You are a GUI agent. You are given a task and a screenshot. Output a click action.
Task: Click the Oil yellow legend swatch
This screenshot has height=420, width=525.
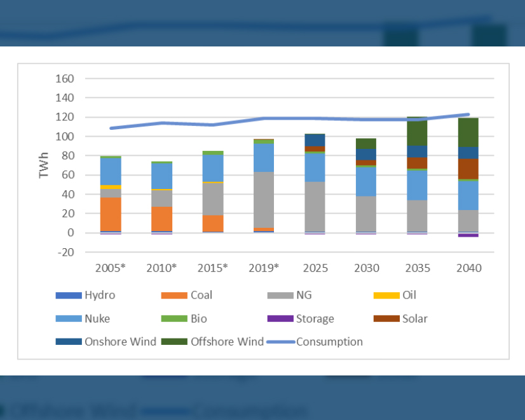385,295
